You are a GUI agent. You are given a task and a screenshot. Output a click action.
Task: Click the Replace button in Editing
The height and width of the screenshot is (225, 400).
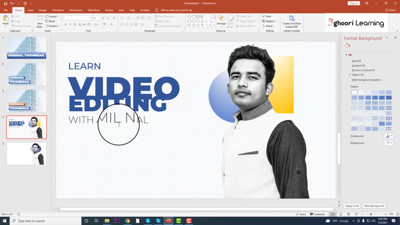click(270, 21)
